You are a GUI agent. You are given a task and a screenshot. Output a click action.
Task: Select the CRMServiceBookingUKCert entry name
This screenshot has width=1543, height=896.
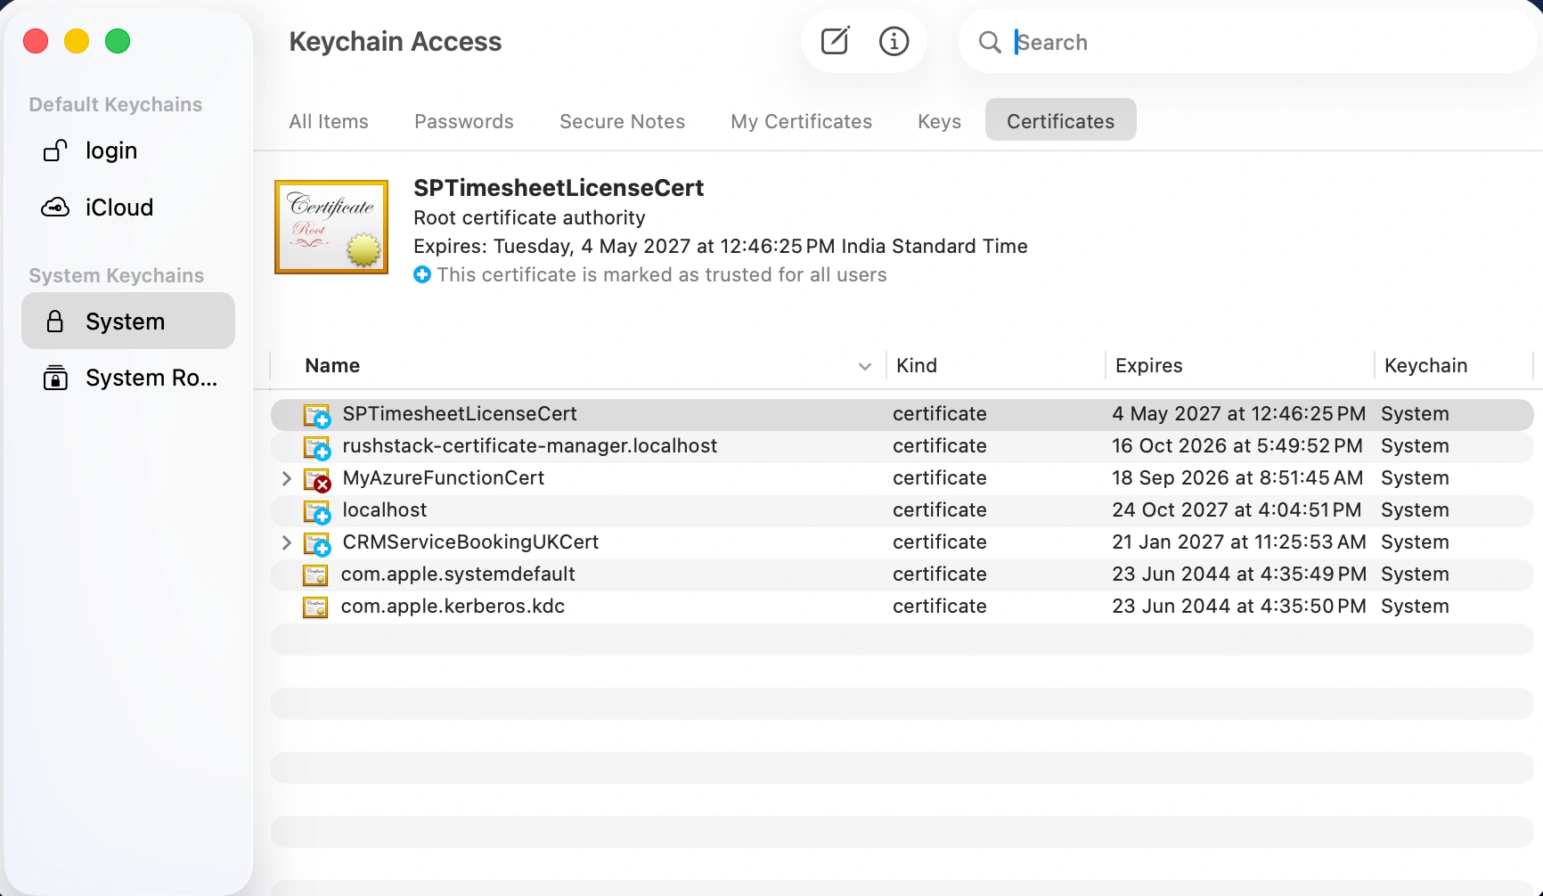(470, 542)
